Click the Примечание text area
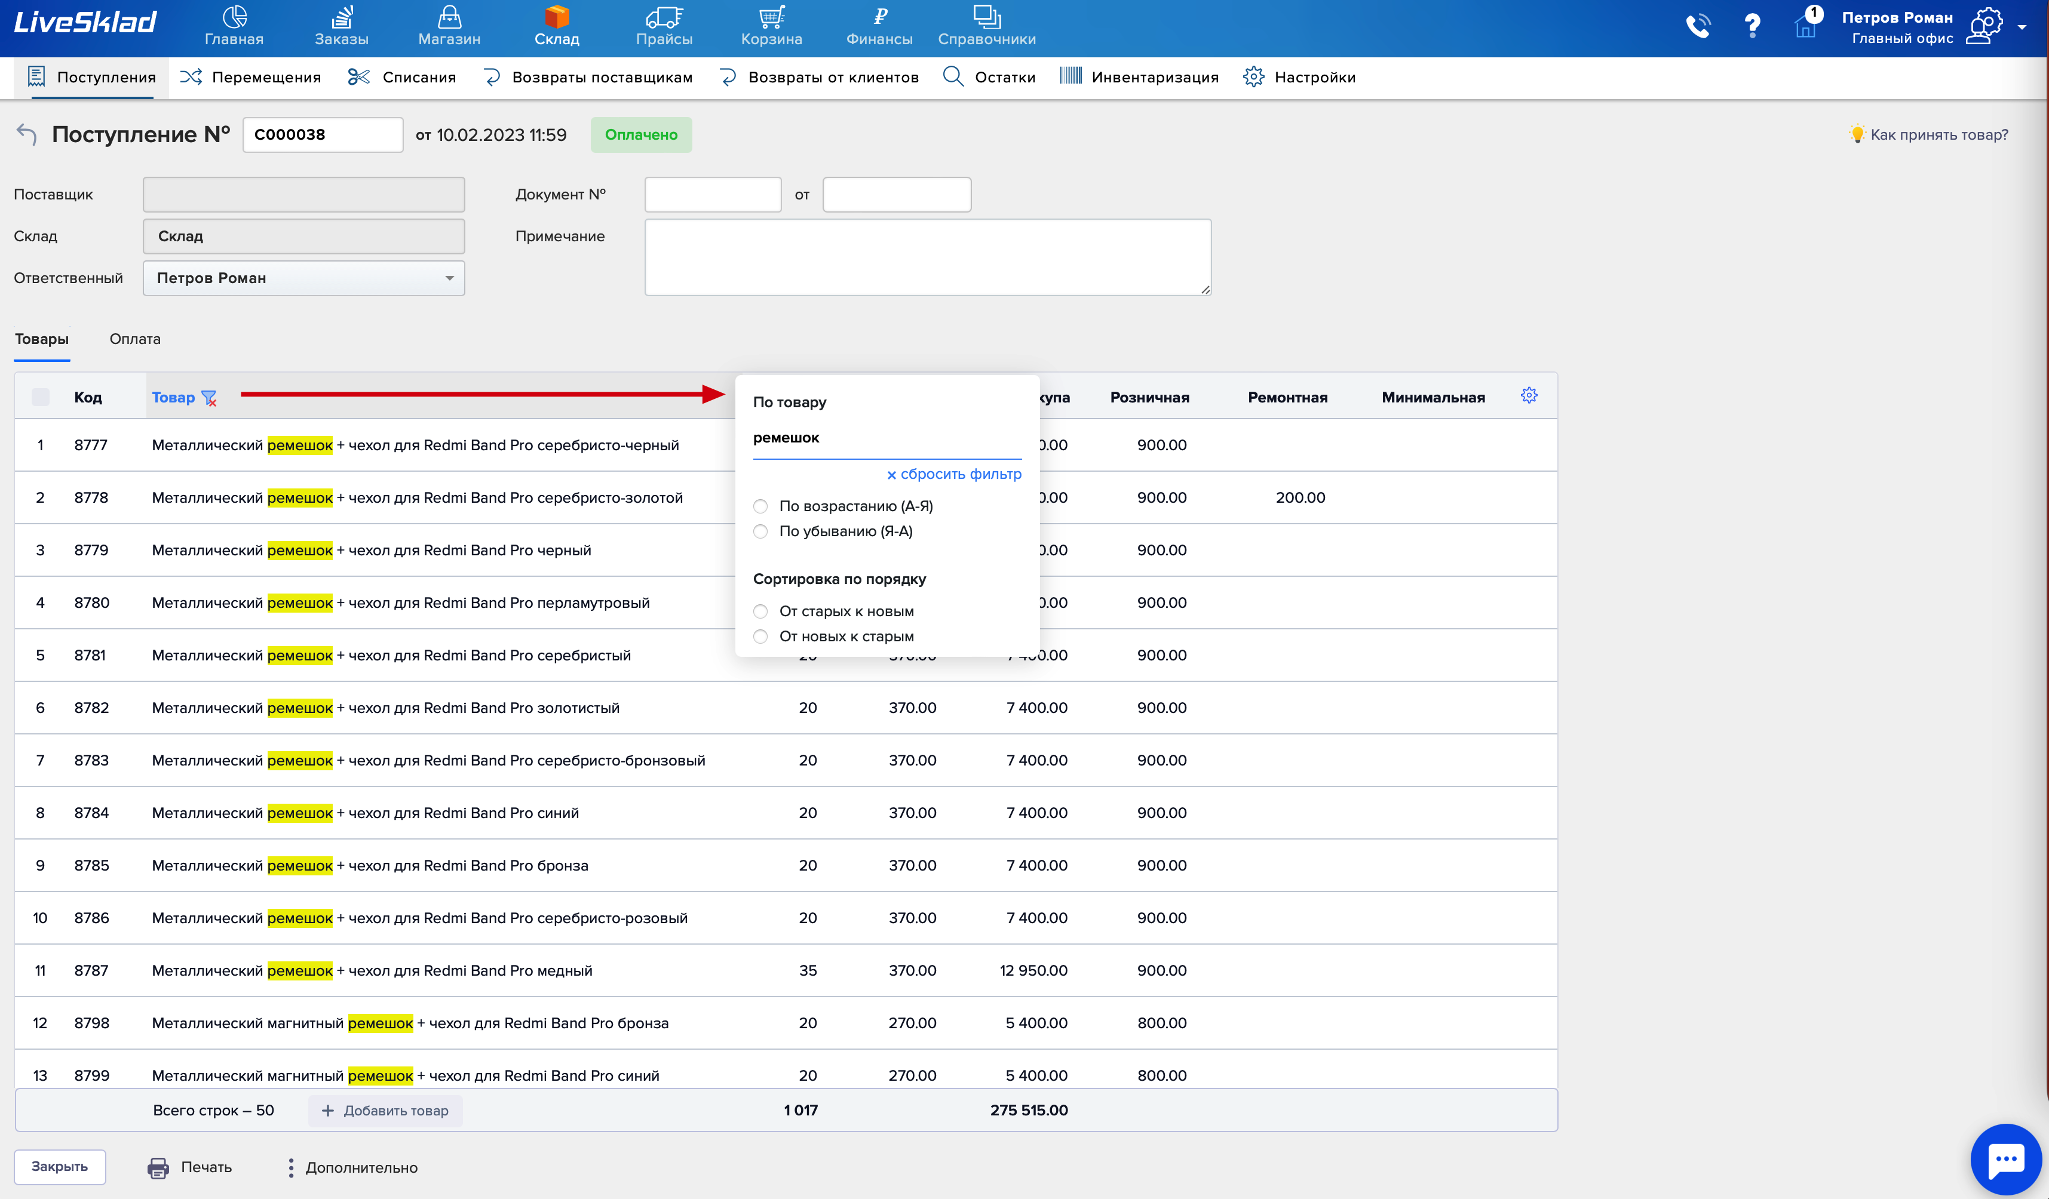 tap(927, 257)
